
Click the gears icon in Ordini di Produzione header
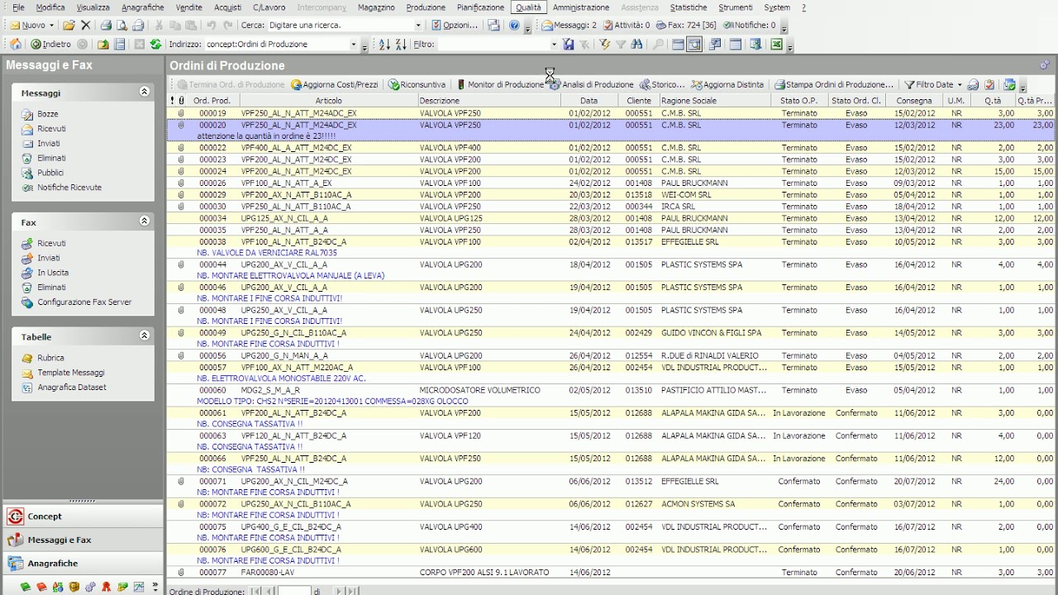tap(1045, 65)
